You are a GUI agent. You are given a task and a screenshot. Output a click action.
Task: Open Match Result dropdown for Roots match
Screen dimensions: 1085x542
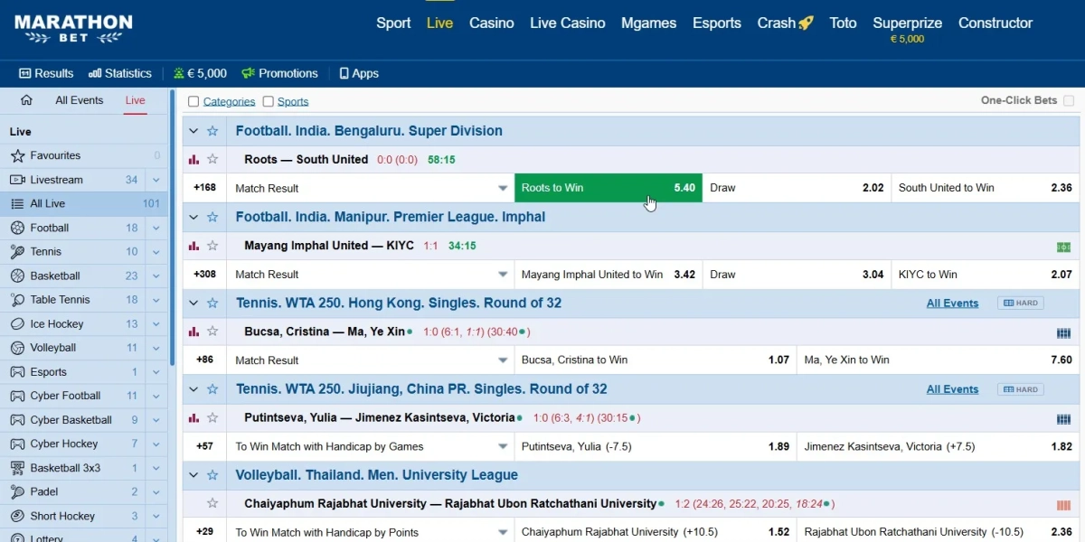(503, 188)
